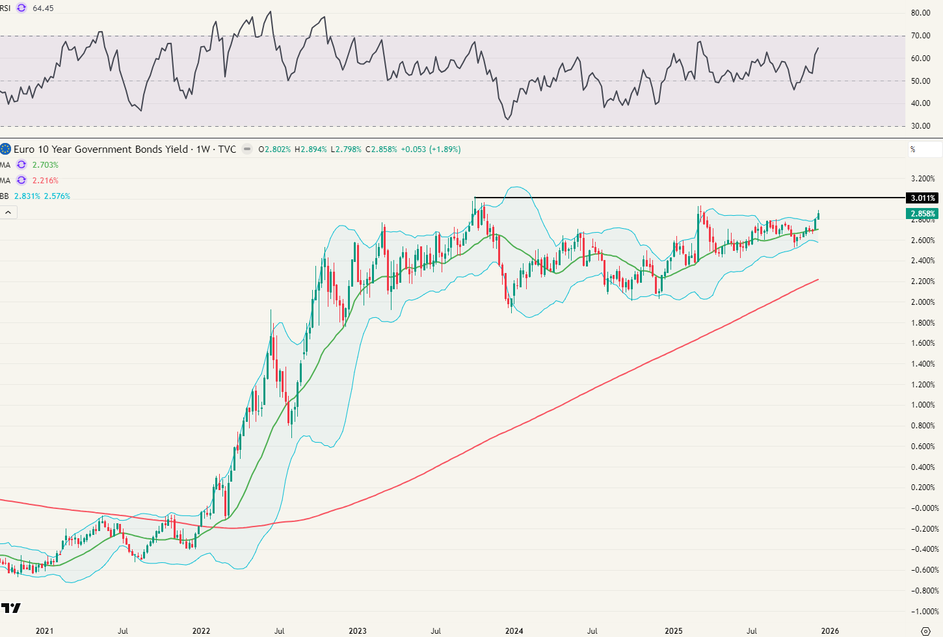The width and height of the screenshot is (943, 637).
Task: Click the 70.00 level on RSI scale
Action: tap(920, 36)
